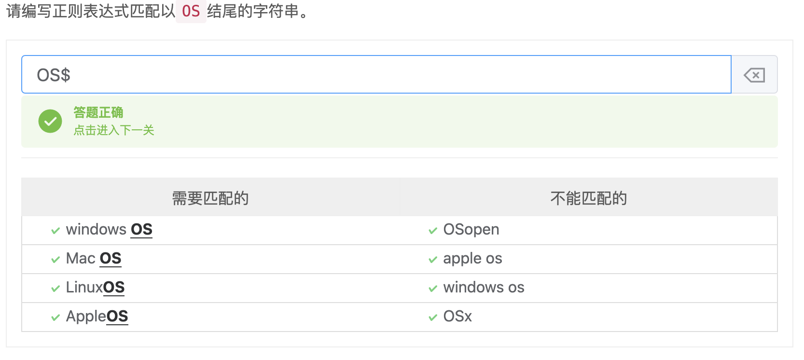
Task: Select the "OSx" test case text
Action: tap(457, 317)
